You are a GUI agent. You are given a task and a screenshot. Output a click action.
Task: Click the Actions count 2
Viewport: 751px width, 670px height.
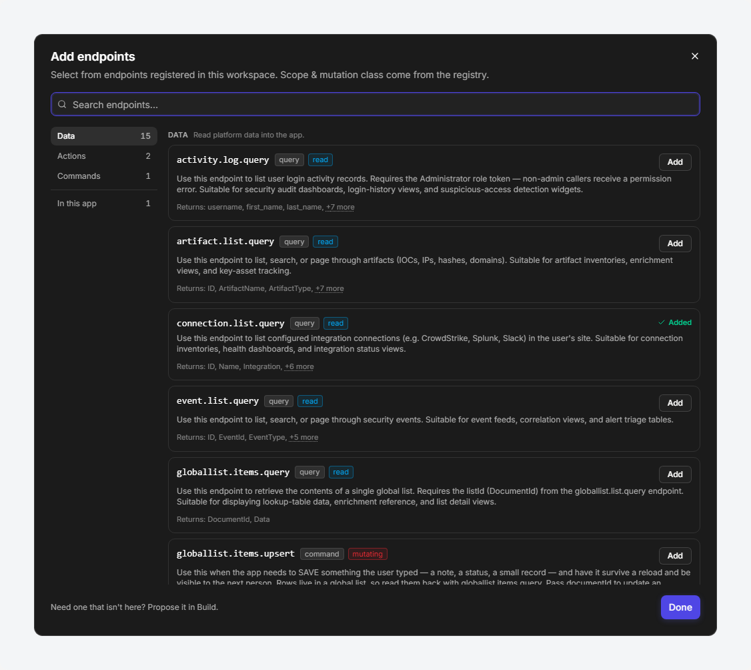click(148, 156)
